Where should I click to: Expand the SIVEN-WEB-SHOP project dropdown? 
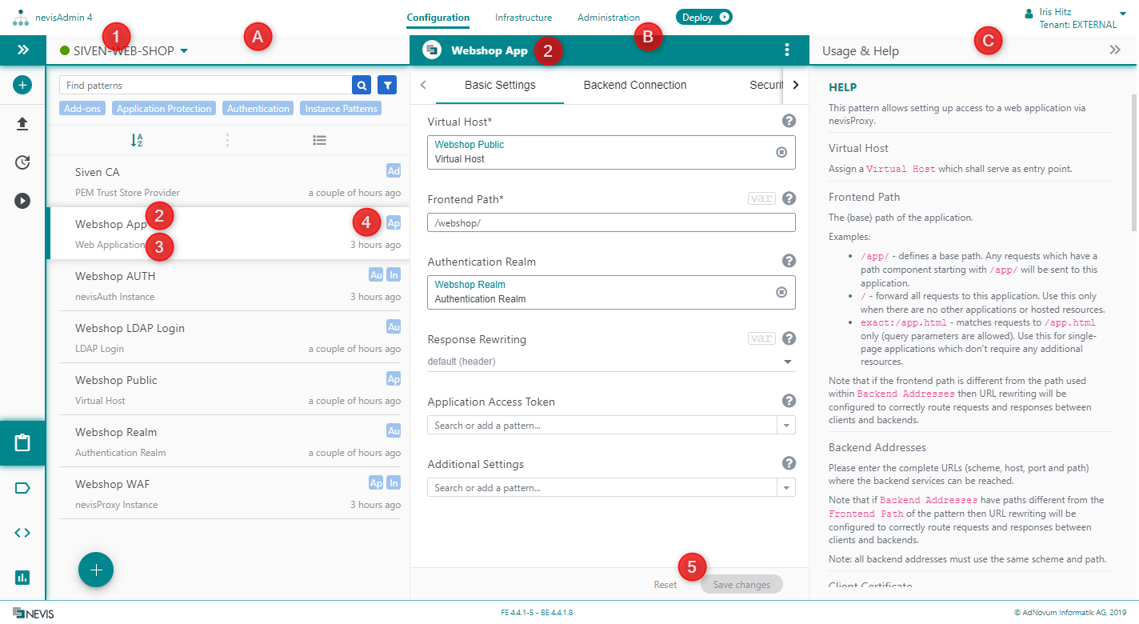pyautogui.click(x=184, y=51)
